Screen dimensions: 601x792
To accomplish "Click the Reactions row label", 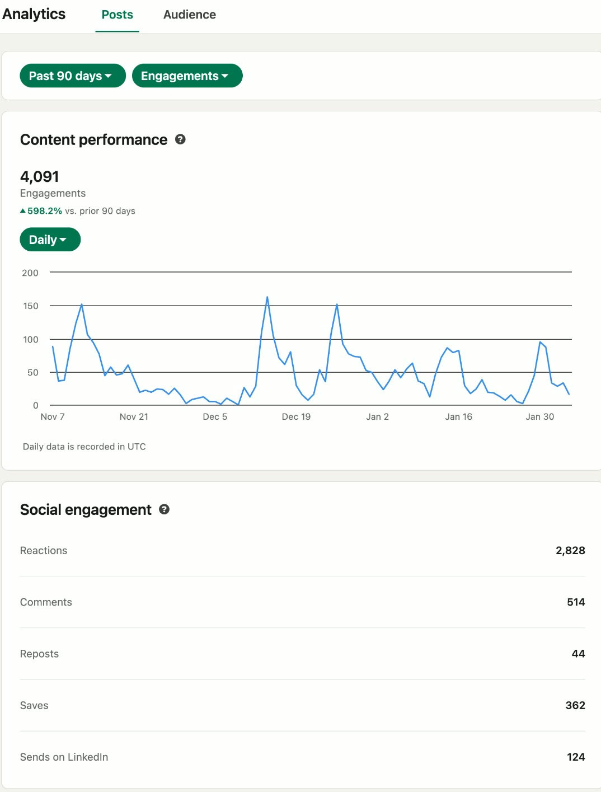I will (44, 551).
